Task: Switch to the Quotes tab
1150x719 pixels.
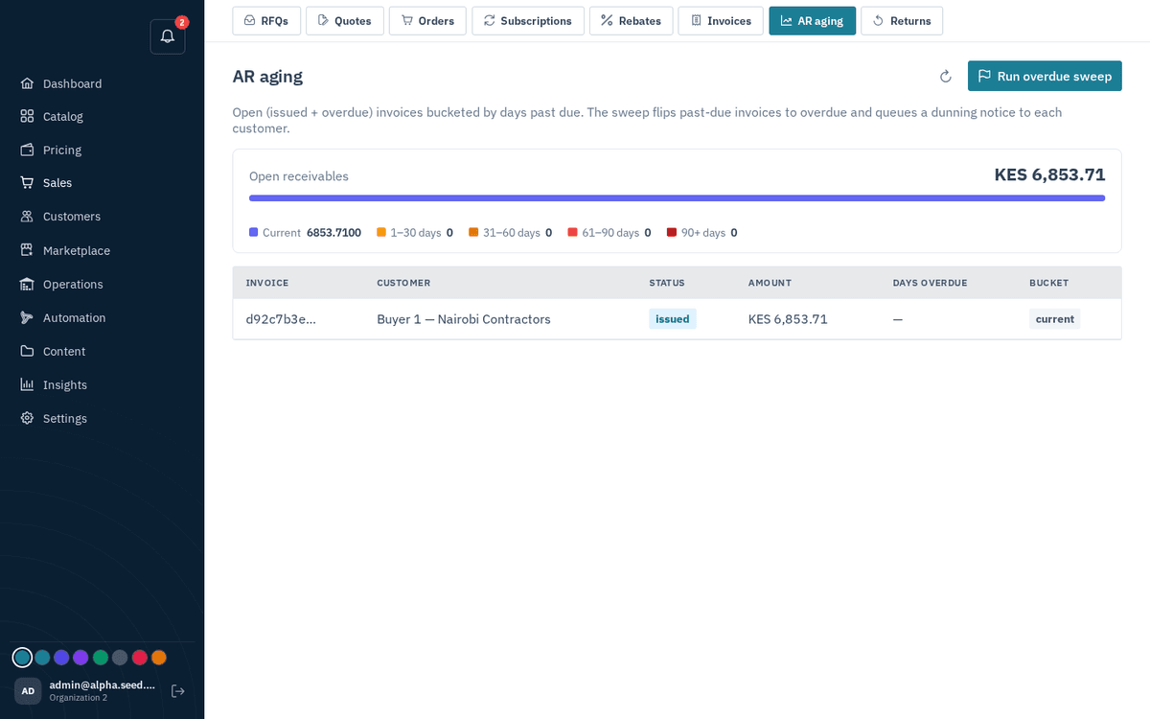Action: click(x=345, y=21)
